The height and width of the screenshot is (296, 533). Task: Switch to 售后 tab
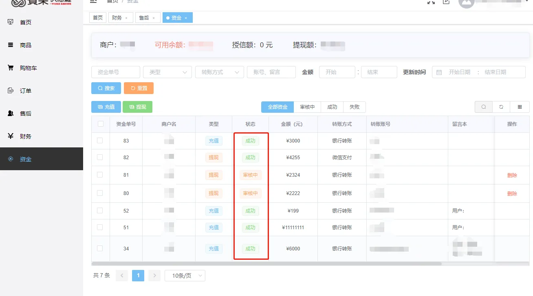coord(148,18)
